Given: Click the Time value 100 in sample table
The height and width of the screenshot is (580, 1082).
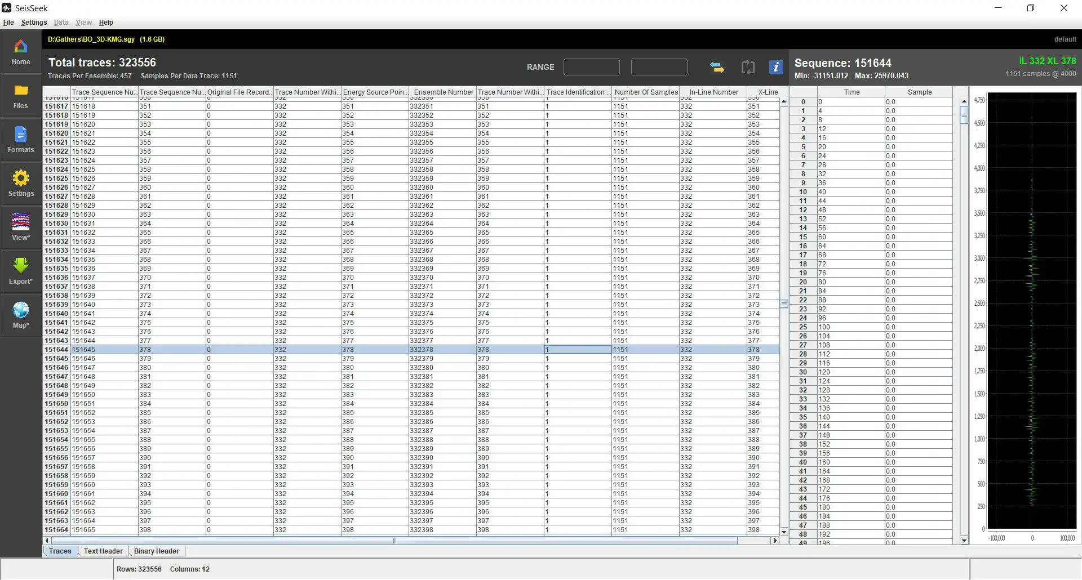Looking at the screenshot, I should 851,327.
